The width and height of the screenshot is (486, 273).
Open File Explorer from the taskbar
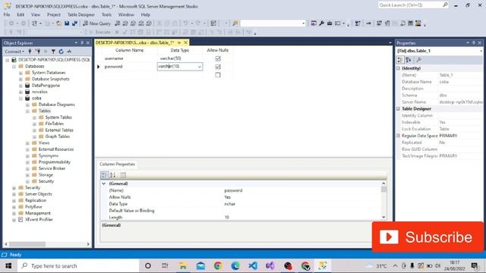(x=183, y=266)
